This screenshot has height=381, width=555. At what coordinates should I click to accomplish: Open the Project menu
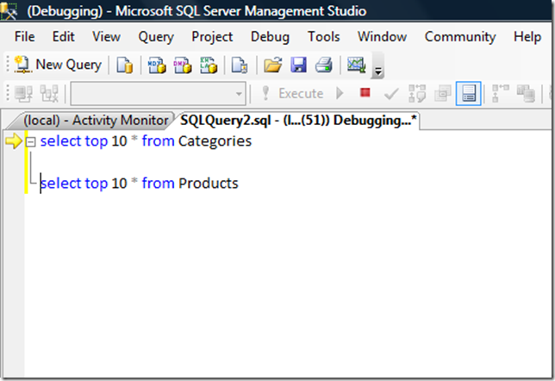[x=212, y=37]
